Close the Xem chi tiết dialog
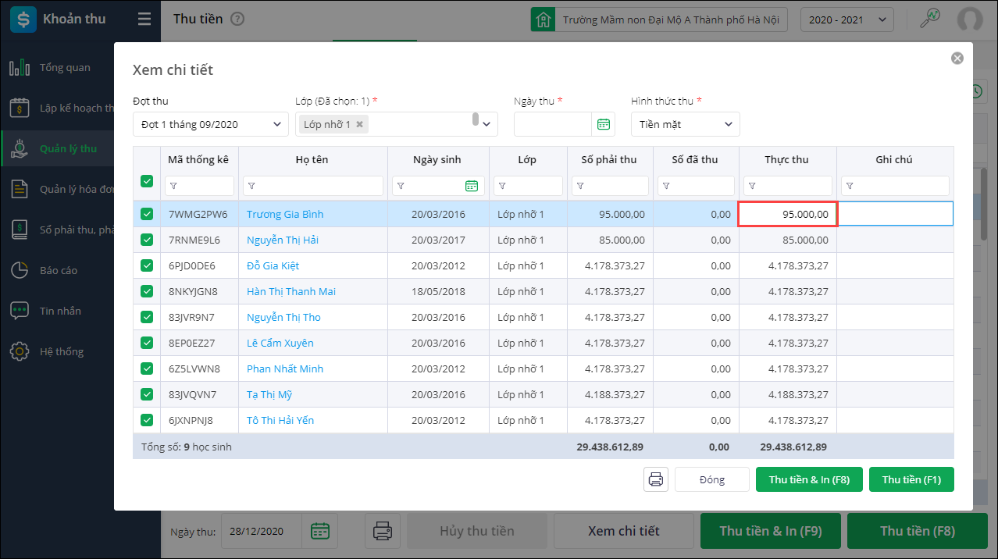The width and height of the screenshot is (998, 559). tap(957, 58)
